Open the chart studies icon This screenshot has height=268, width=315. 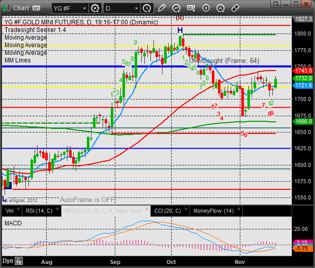(x=176, y=8)
